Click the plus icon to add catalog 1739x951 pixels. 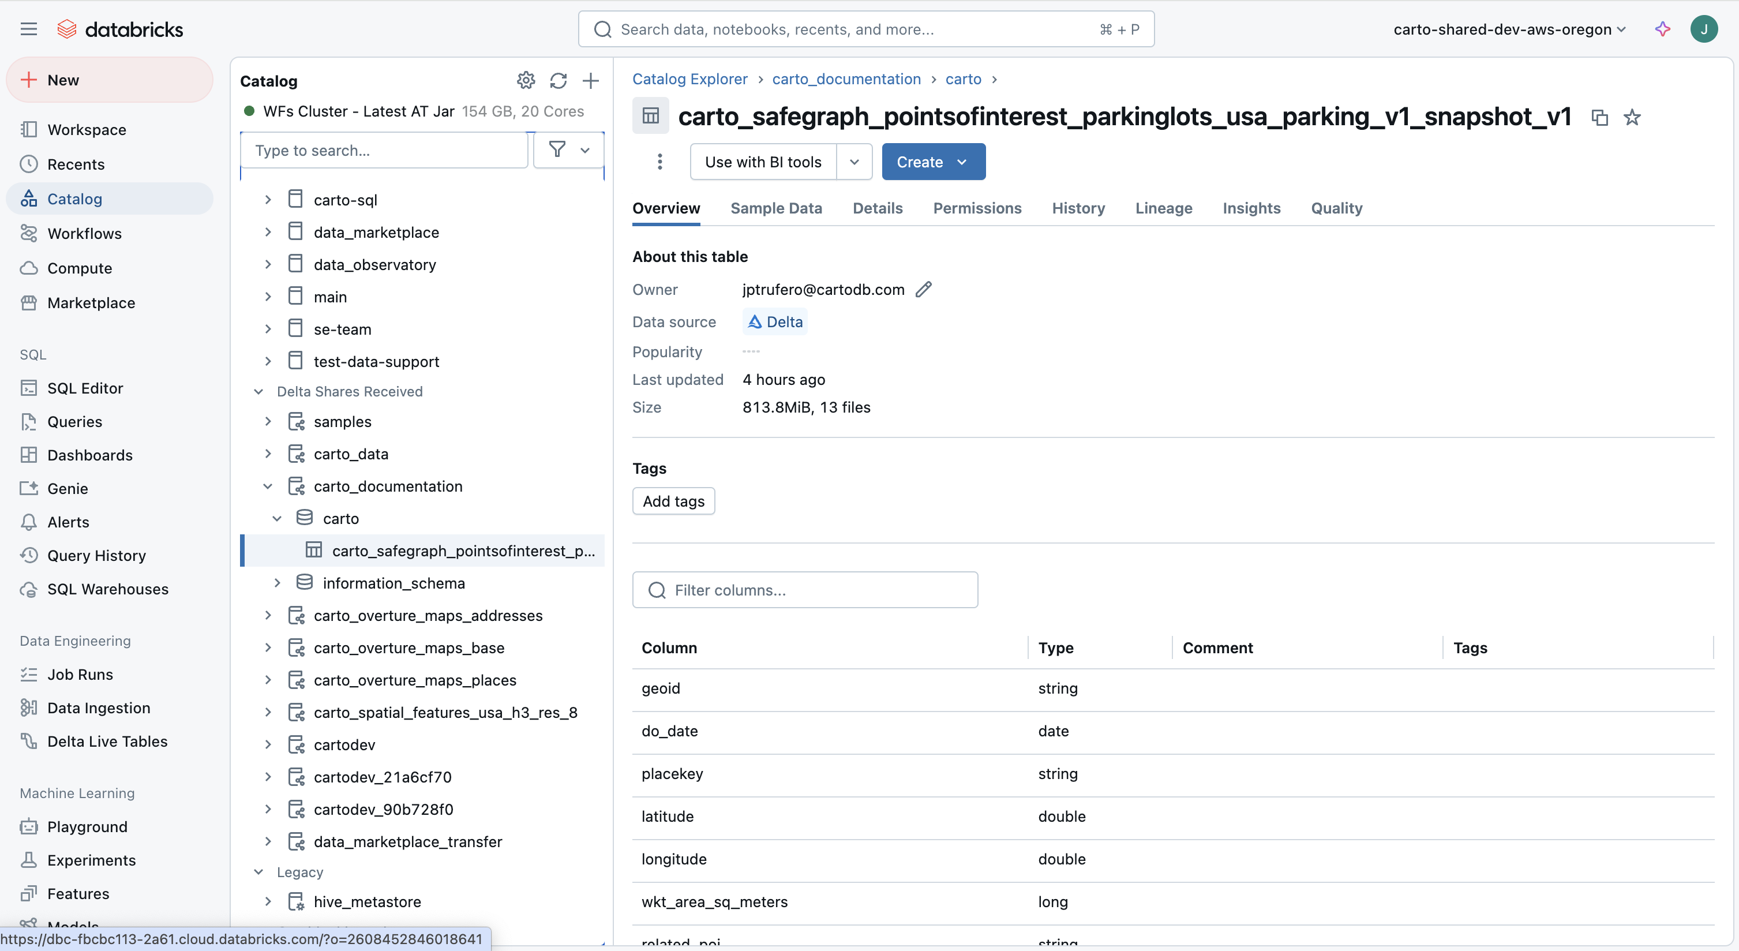point(590,81)
